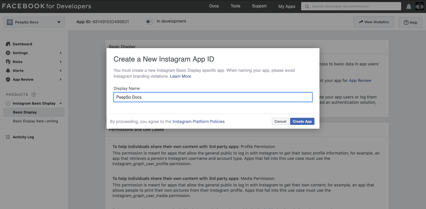The image size is (426, 209).
Task: Expand the App Review submenu arrow
Action: pyautogui.click(x=61, y=79)
